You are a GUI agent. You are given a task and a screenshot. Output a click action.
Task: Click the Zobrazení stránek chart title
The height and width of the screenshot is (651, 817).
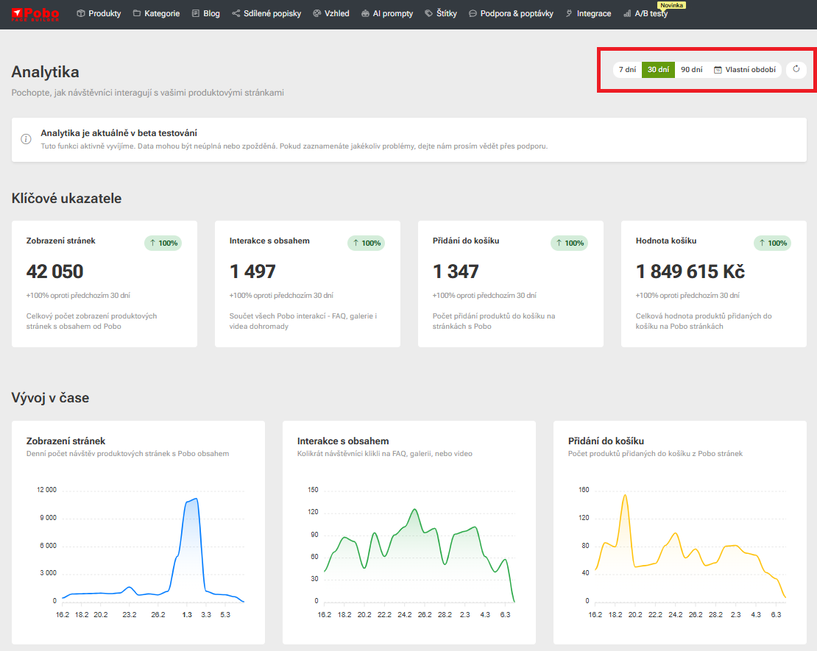click(x=66, y=441)
